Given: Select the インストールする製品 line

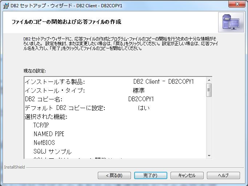Looking at the screenshot, I should click(x=109, y=82).
